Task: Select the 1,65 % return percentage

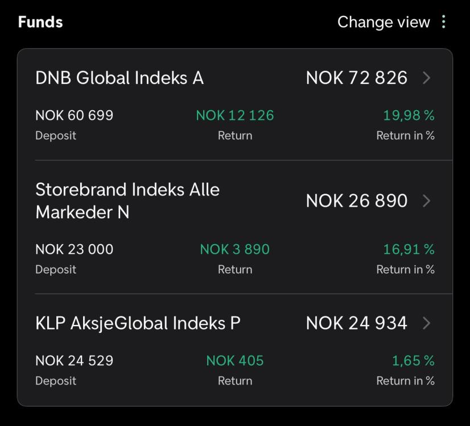Action: click(x=413, y=361)
